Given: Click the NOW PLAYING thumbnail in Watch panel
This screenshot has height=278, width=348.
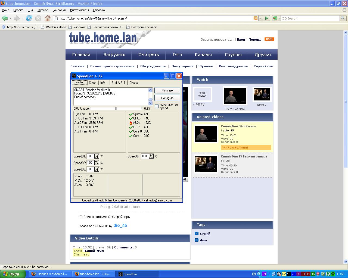Looking at the screenshot, I should point(235,96).
